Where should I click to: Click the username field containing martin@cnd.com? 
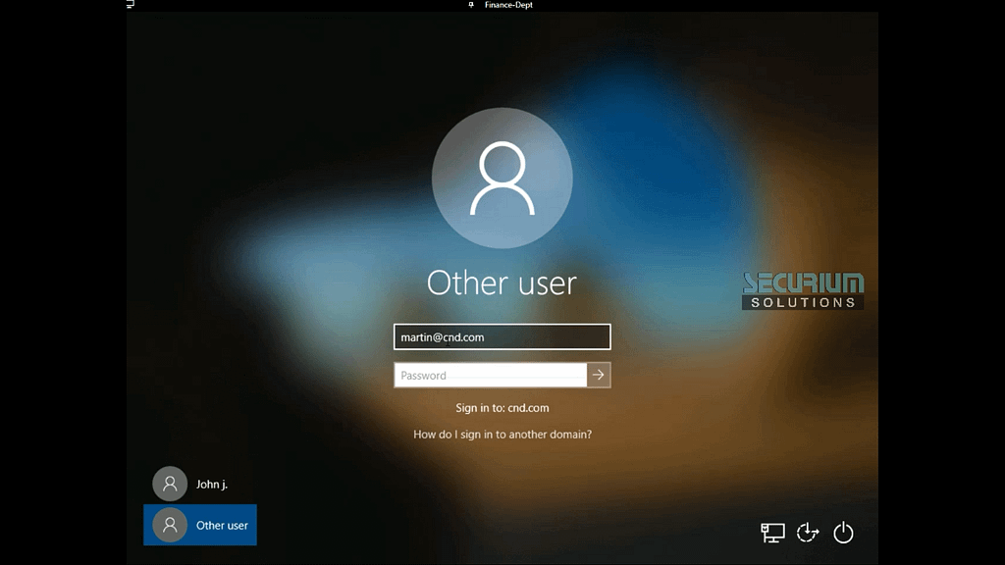[x=502, y=337]
